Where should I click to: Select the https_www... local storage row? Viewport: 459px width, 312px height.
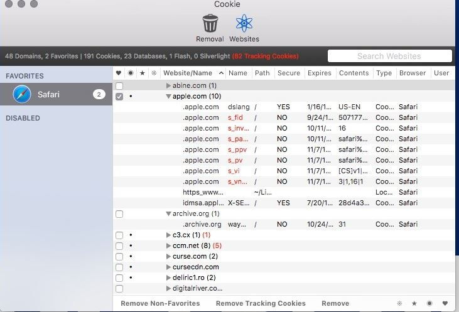point(284,192)
